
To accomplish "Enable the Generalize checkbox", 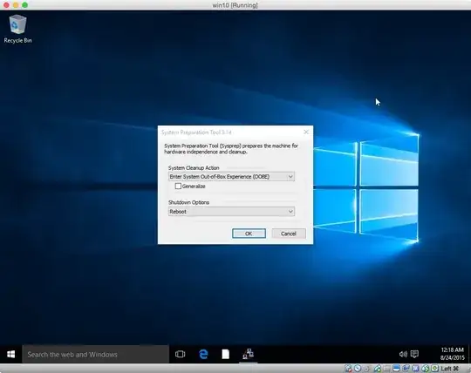I will 178,186.
